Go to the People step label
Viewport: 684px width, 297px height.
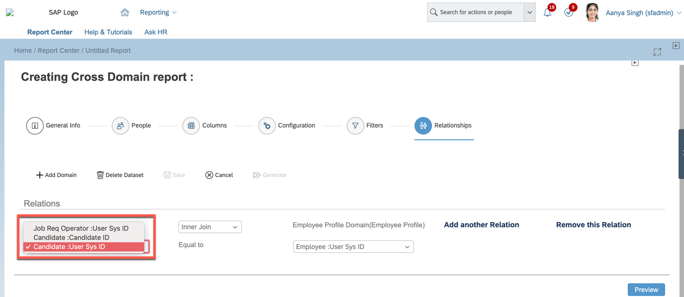(141, 125)
